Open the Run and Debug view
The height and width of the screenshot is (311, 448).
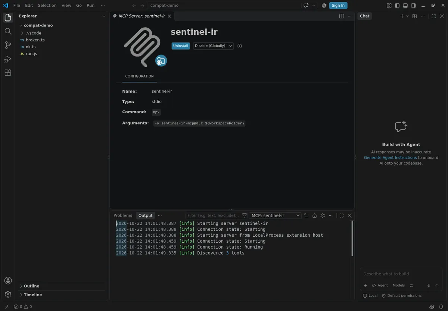tap(8, 59)
